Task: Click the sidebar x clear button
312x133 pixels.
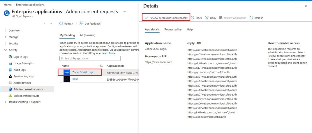Action: 44,23
